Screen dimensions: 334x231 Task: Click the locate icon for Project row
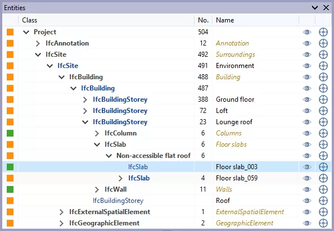coord(323,32)
